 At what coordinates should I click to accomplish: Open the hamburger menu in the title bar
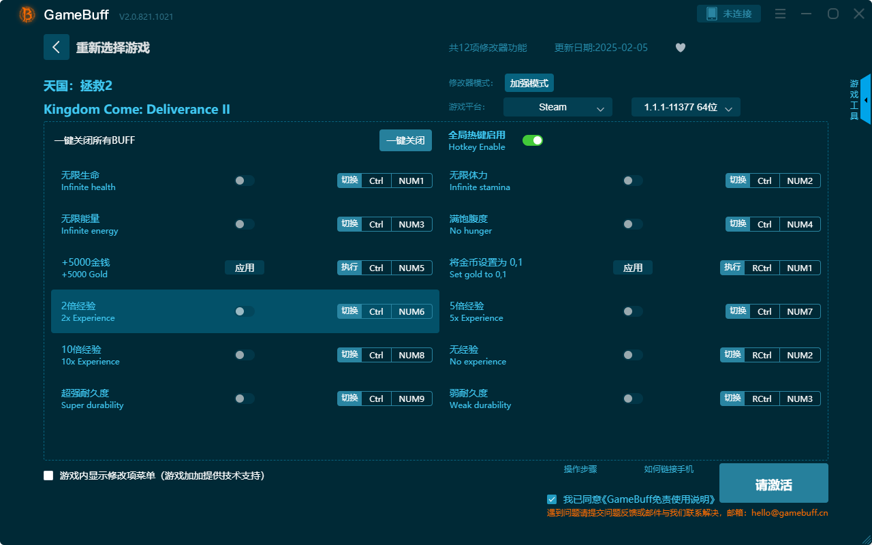(780, 13)
